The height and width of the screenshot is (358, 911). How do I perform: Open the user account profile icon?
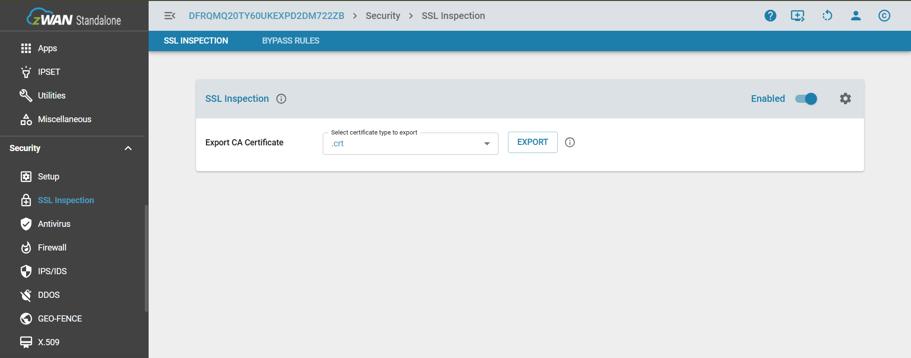coord(855,16)
